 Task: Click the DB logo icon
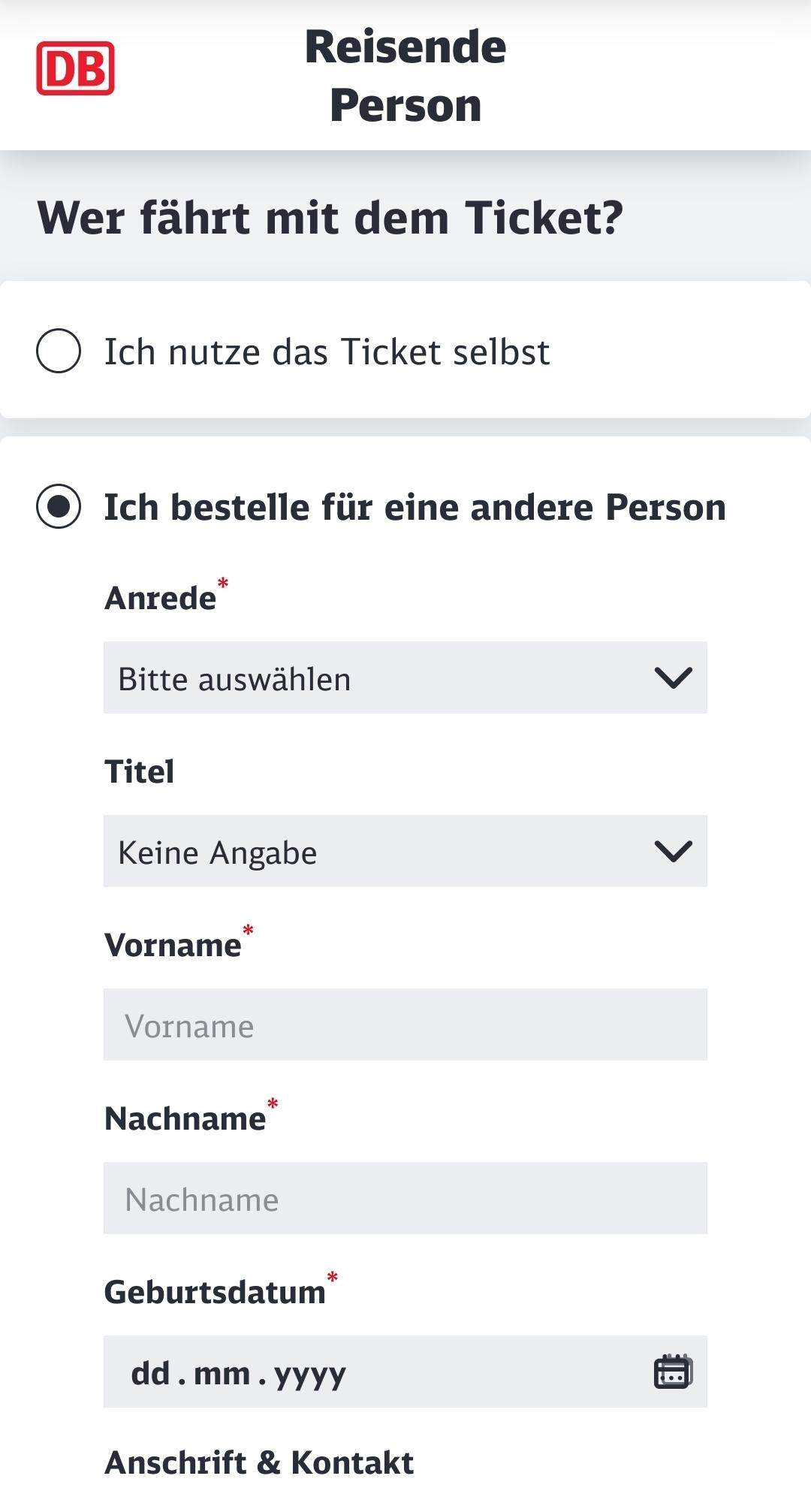pos(75,68)
